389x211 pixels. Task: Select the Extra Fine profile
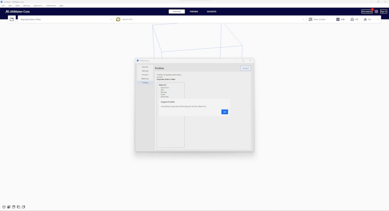pyautogui.click(x=164, y=88)
